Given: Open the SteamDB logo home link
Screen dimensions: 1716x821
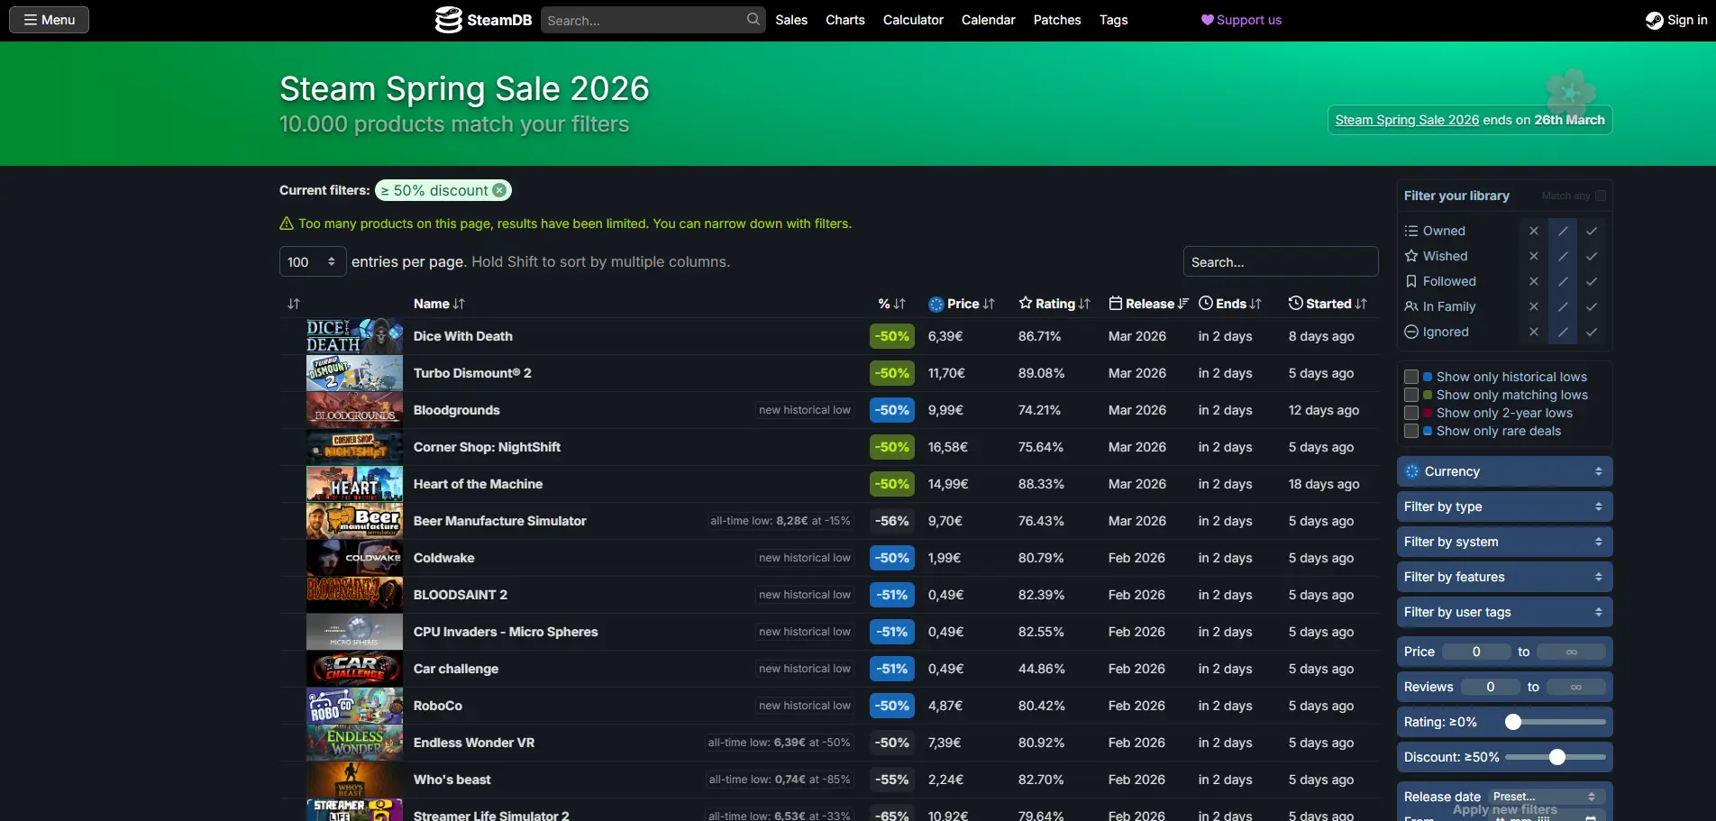Looking at the screenshot, I should click(484, 20).
